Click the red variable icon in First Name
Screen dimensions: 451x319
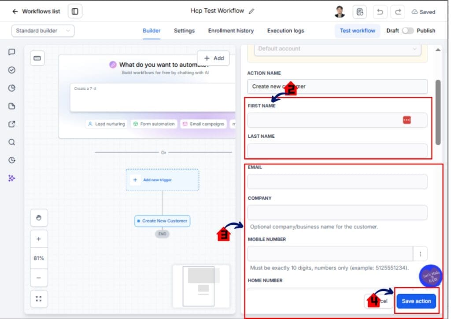pos(407,120)
